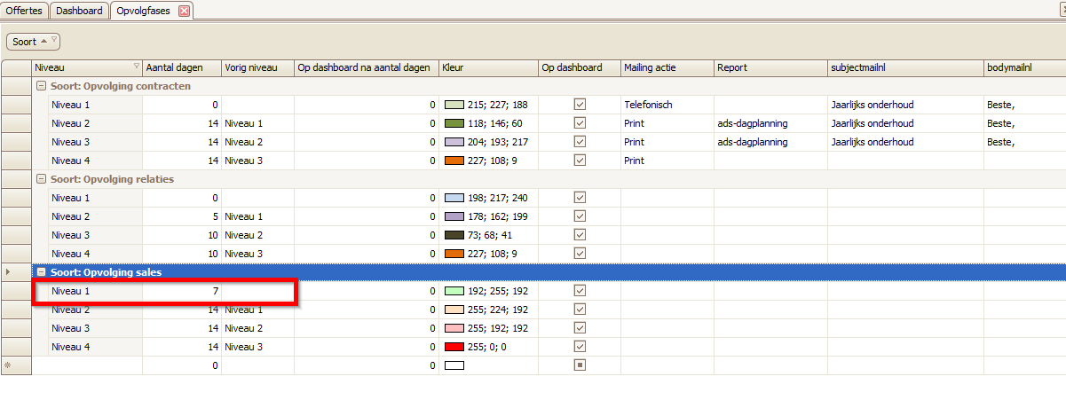Click Op dashboard na aantal dagen header

tap(366, 67)
